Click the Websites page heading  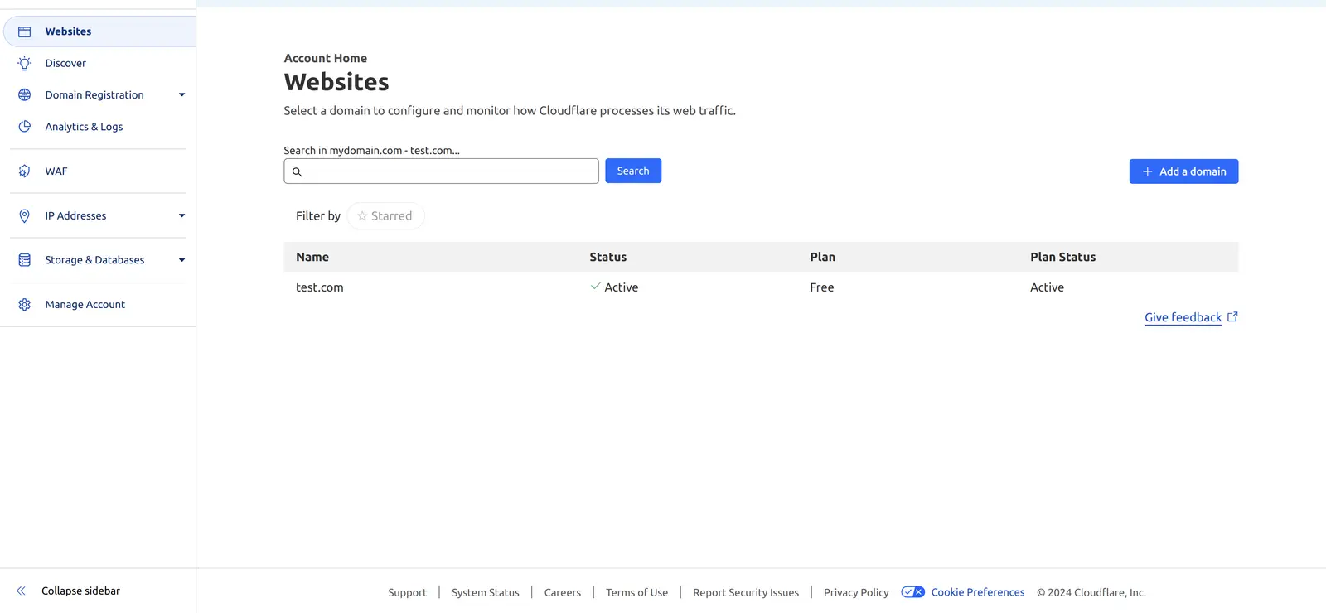pyautogui.click(x=336, y=82)
